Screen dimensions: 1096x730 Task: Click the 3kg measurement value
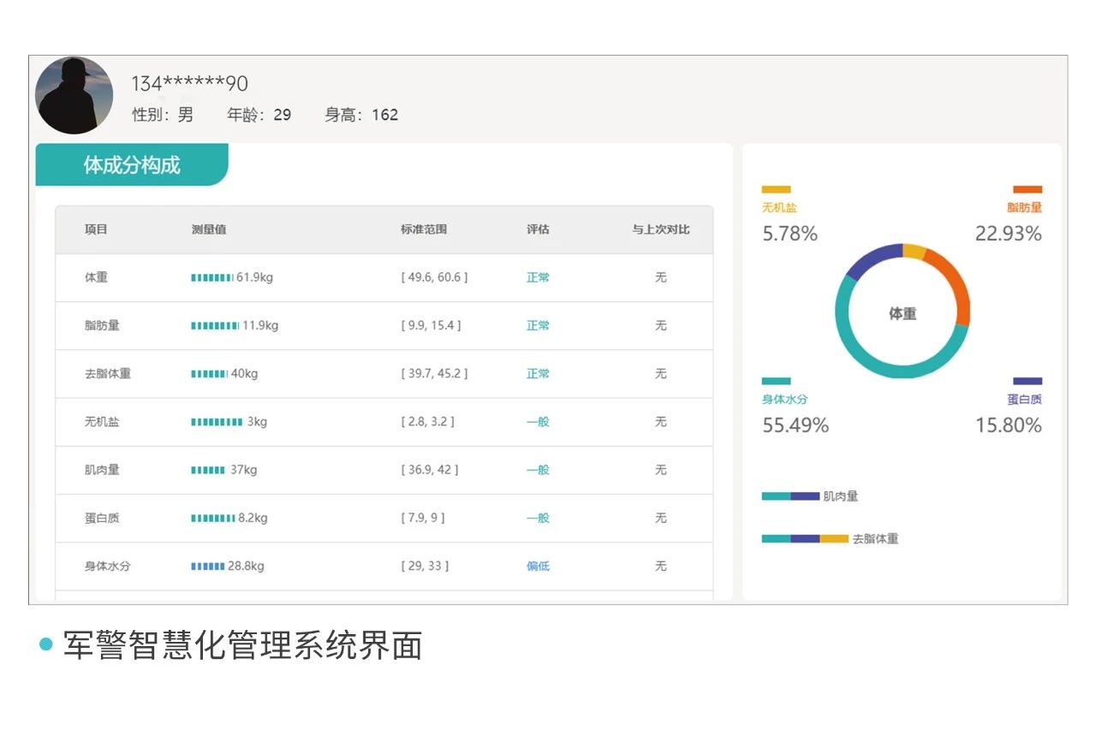(x=257, y=422)
